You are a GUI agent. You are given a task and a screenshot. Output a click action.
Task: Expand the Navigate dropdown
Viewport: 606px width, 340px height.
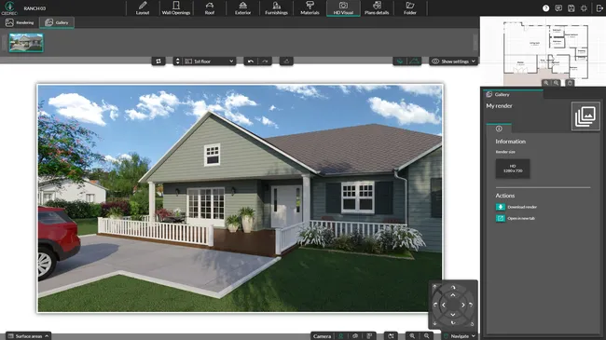click(x=460, y=336)
